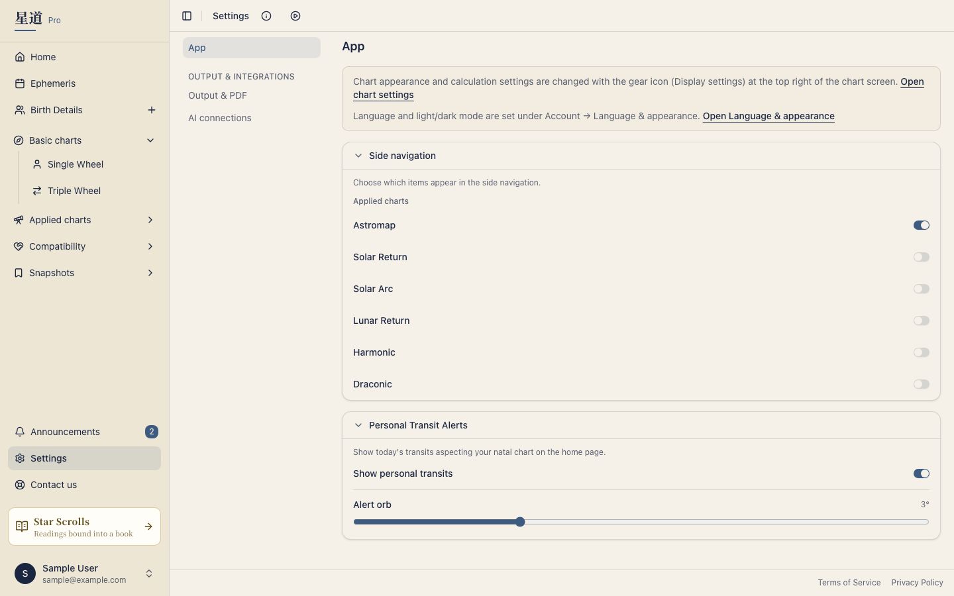Open the Privacy Policy link
954x596 pixels.
click(917, 583)
